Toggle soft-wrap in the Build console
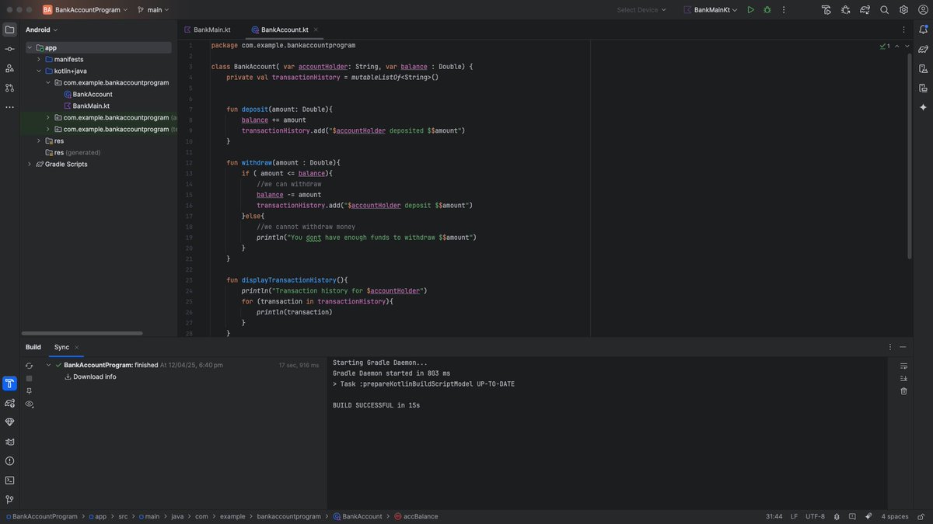933x524 pixels. [x=903, y=366]
